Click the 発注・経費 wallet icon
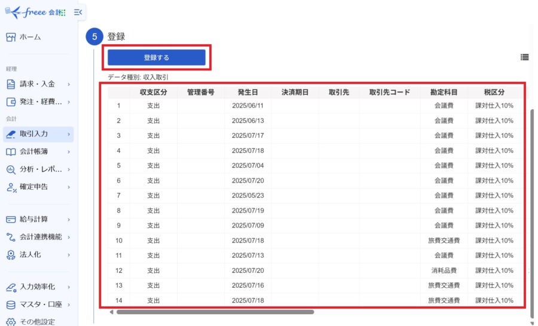 pyautogui.click(x=11, y=102)
